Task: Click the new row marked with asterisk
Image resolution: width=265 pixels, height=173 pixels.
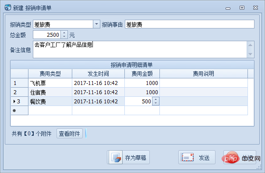Action: pyautogui.click(x=129, y=110)
